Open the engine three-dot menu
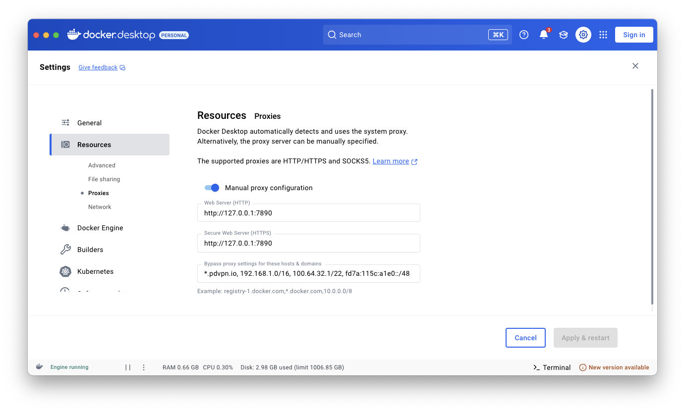Image resolution: width=685 pixels, height=412 pixels. [144, 367]
